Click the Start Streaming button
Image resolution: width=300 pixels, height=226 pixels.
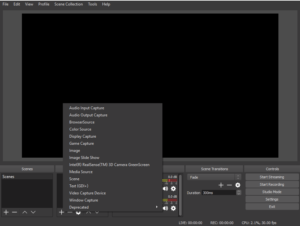pos(272,177)
